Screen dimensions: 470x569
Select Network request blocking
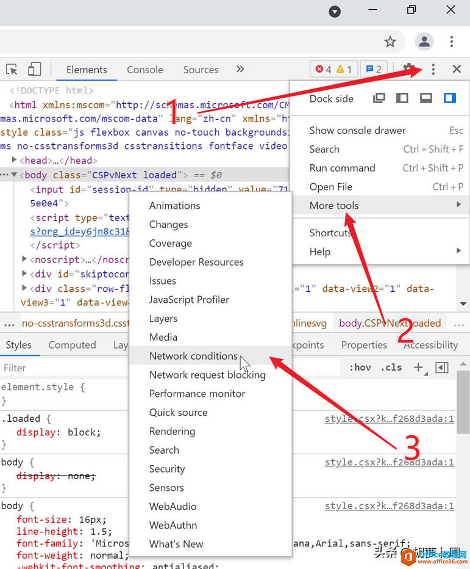(x=210, y=375)
